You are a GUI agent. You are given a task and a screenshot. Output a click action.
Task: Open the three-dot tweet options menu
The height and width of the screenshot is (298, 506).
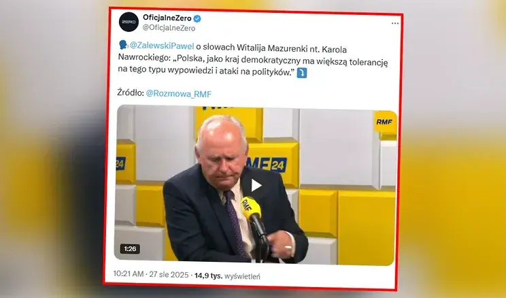[x=395, y=23]
